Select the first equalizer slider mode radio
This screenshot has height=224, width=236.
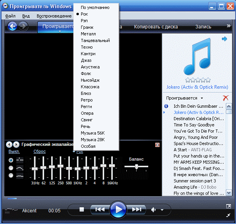[11, 160]
